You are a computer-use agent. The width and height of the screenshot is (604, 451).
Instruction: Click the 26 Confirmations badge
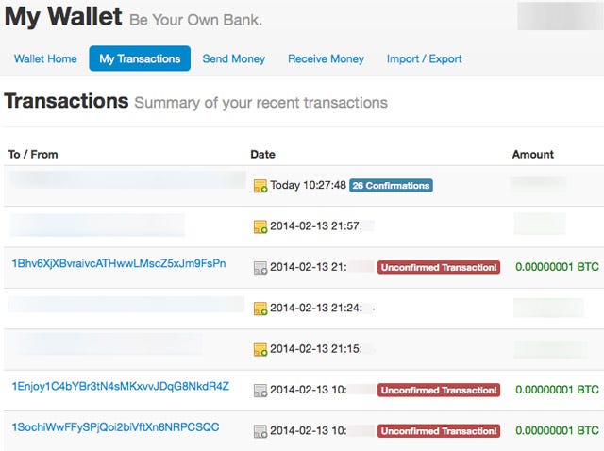click(x=391, y=186)
